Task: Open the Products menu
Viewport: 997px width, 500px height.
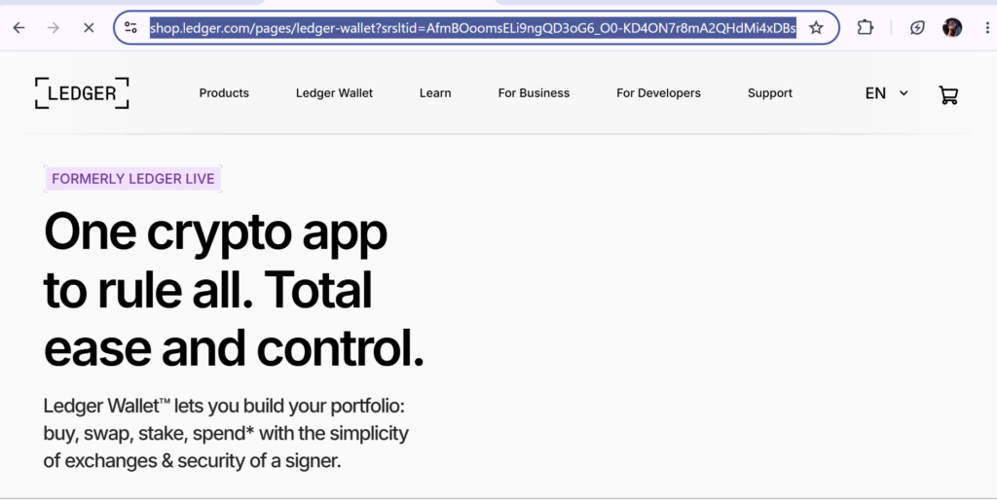Action: click(x=224, y=93)
